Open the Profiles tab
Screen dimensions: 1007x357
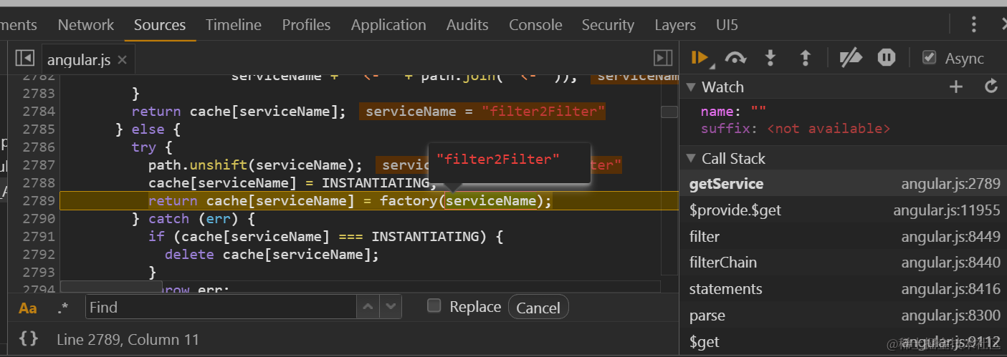point(306,25)
